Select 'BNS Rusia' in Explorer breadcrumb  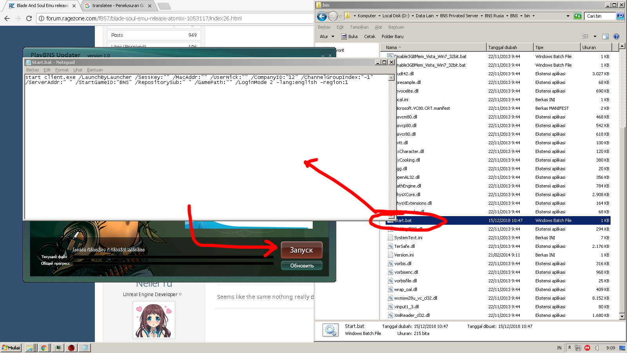494,16
